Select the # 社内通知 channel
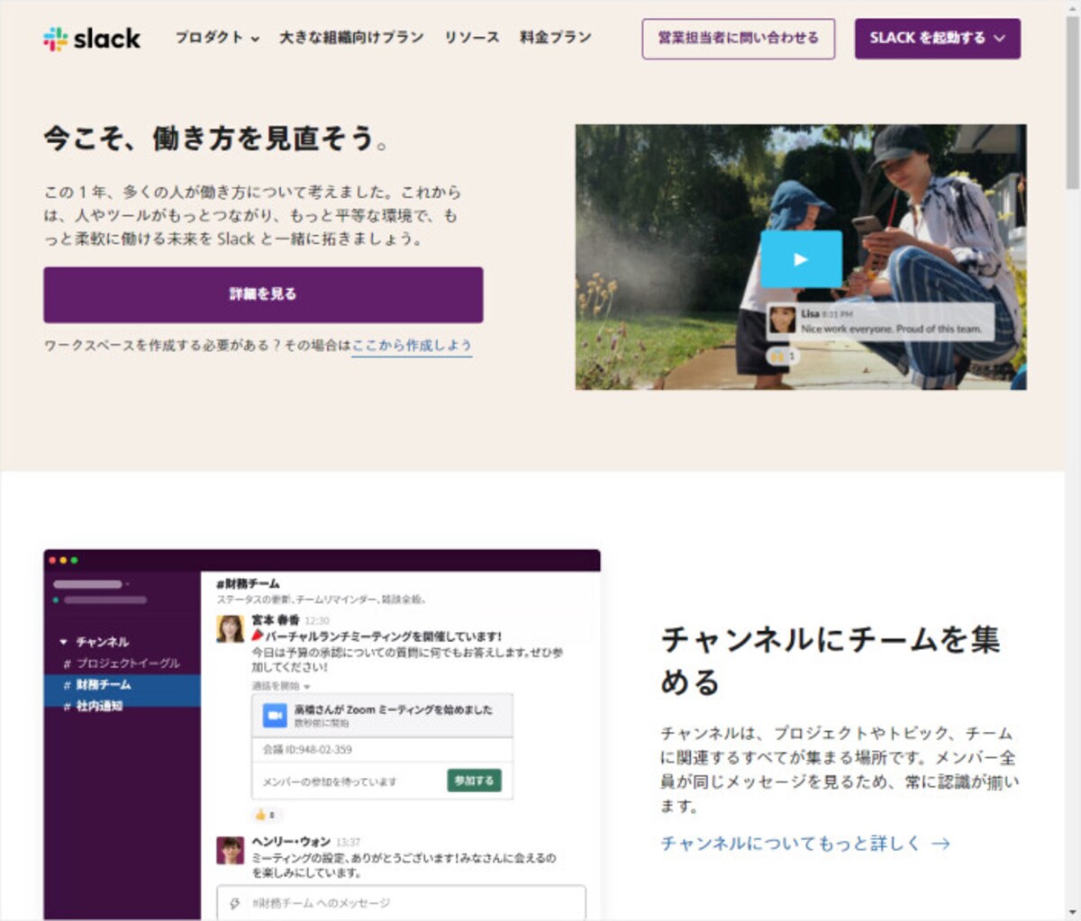Viewport: 1081px width, 921px height. (x=122, y=706)
